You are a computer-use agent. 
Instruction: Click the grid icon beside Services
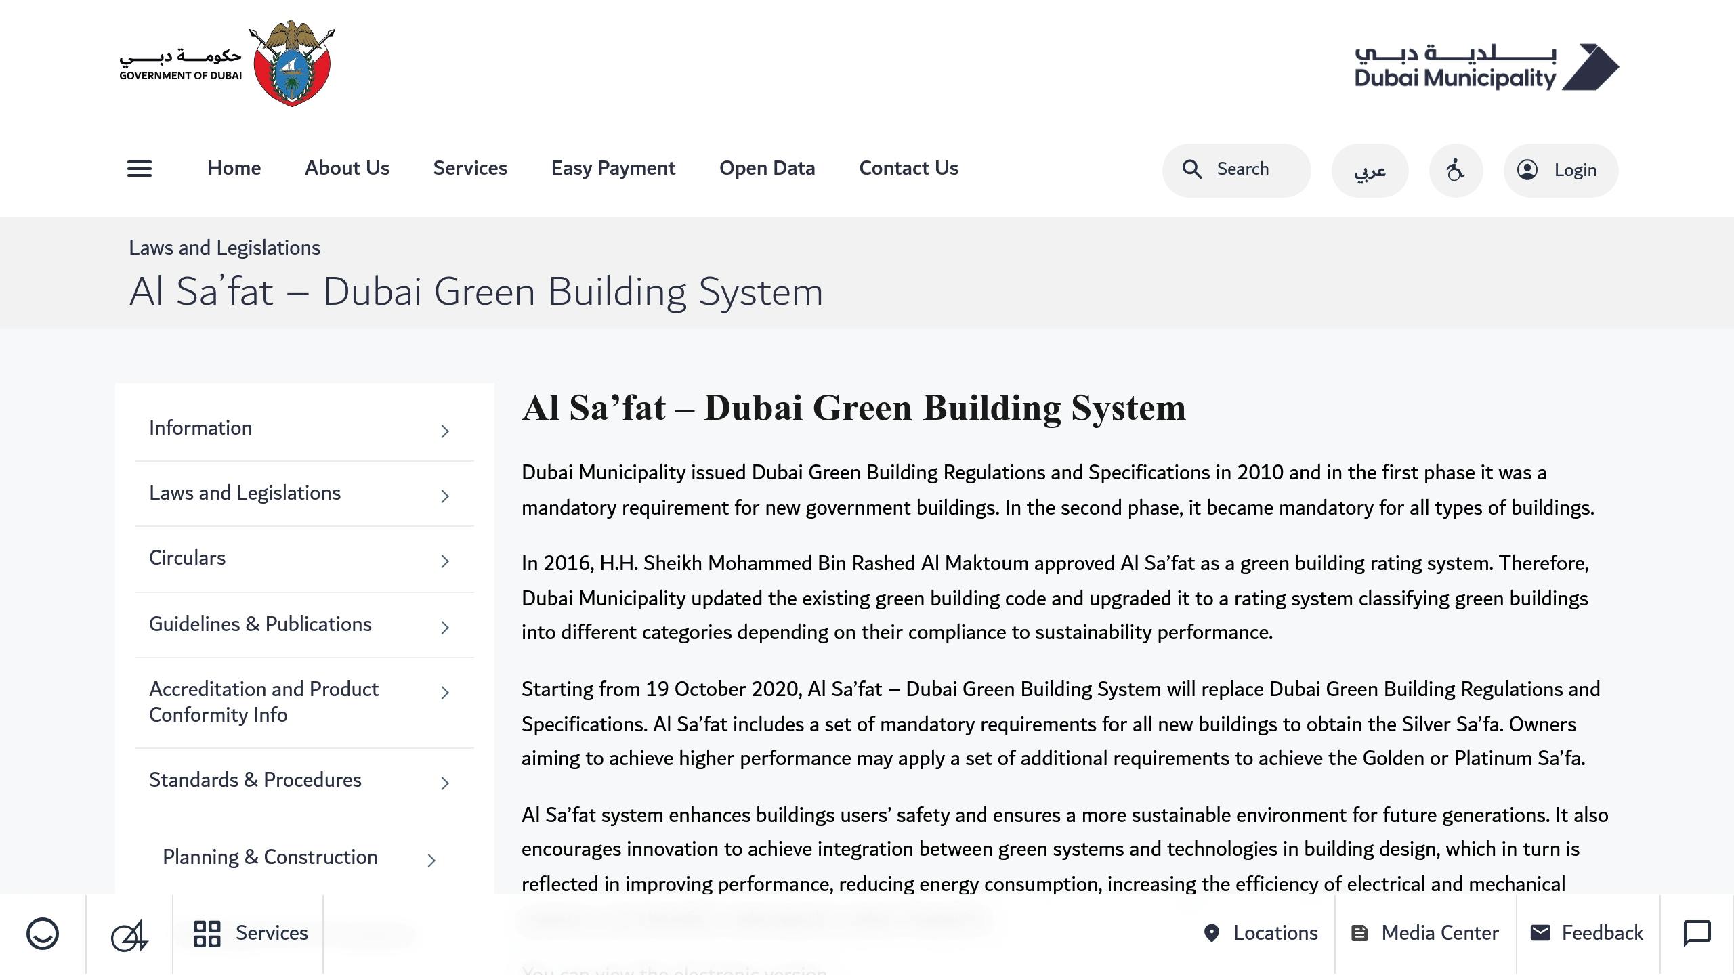click(x=207, y=934)
